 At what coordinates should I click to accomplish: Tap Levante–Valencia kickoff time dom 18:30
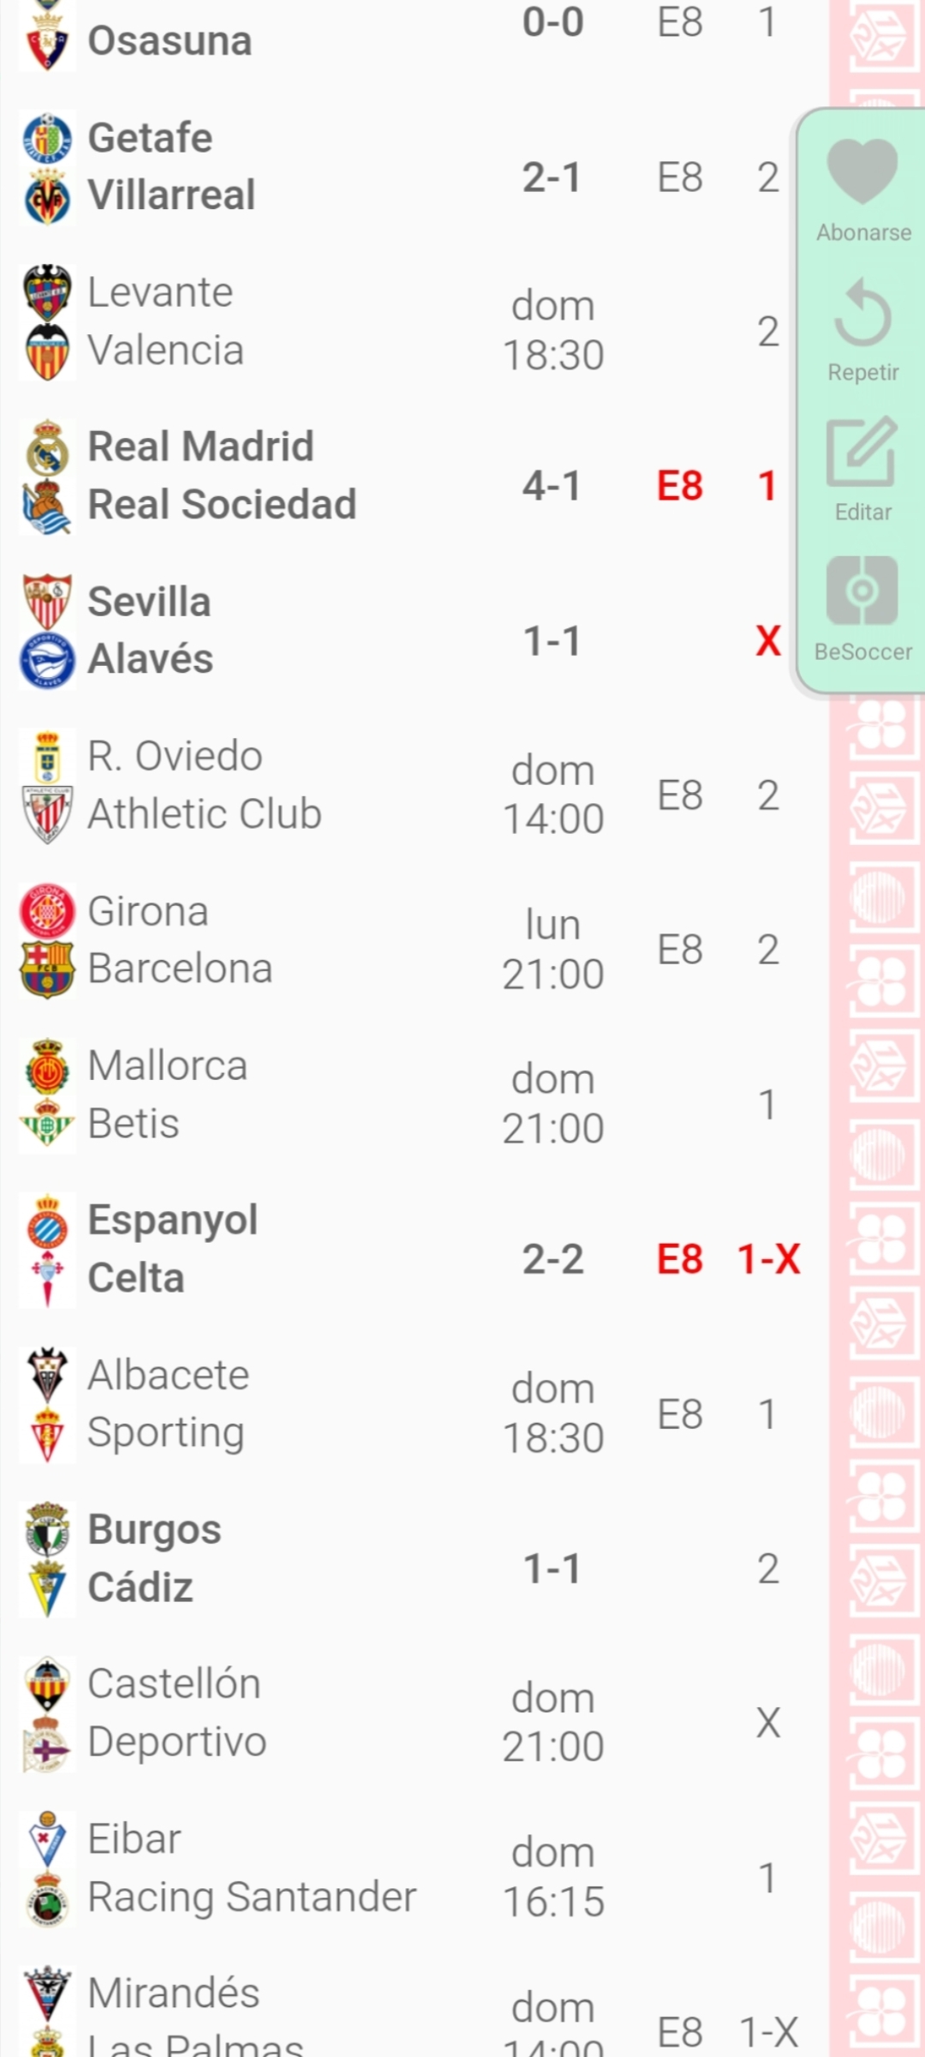pyautogui.click(x=553, y=330)
